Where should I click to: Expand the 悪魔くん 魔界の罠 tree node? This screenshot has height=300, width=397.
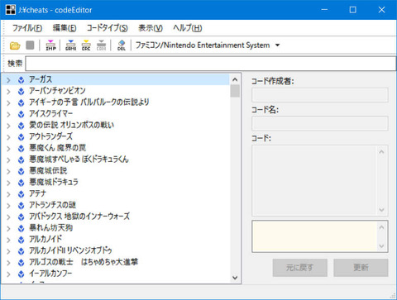[8, 149]
